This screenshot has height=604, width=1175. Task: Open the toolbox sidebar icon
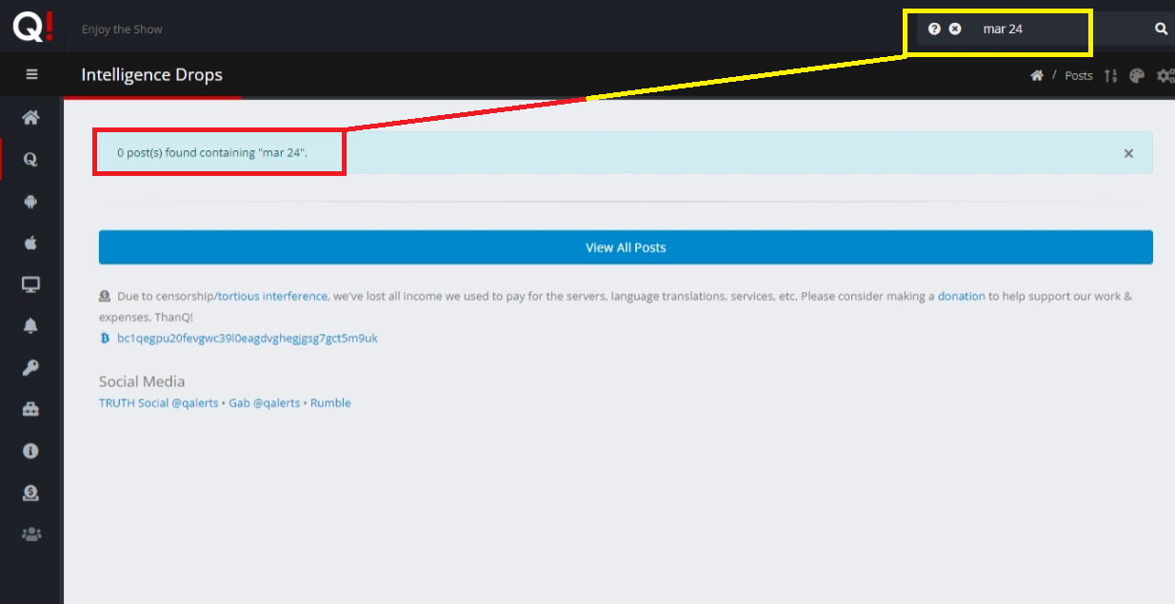tap(31, 409)
